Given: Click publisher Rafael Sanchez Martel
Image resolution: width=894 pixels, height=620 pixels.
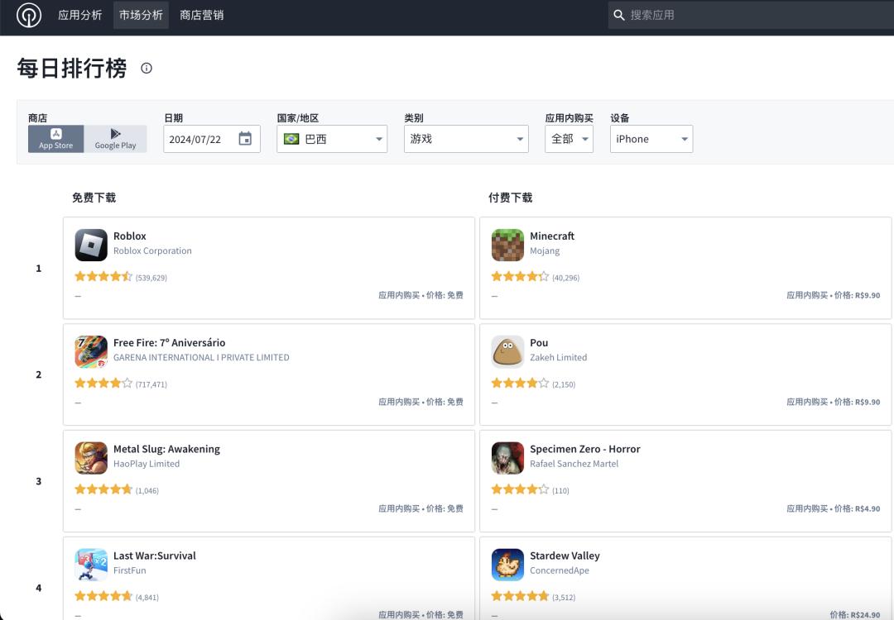Looking at the screenshot, I should point(574,464).
